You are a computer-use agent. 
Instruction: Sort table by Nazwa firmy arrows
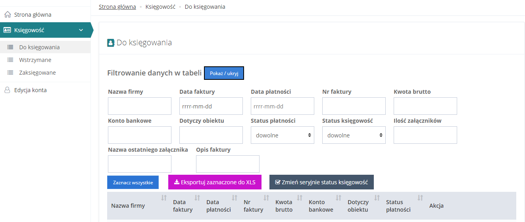coord(163,198)
